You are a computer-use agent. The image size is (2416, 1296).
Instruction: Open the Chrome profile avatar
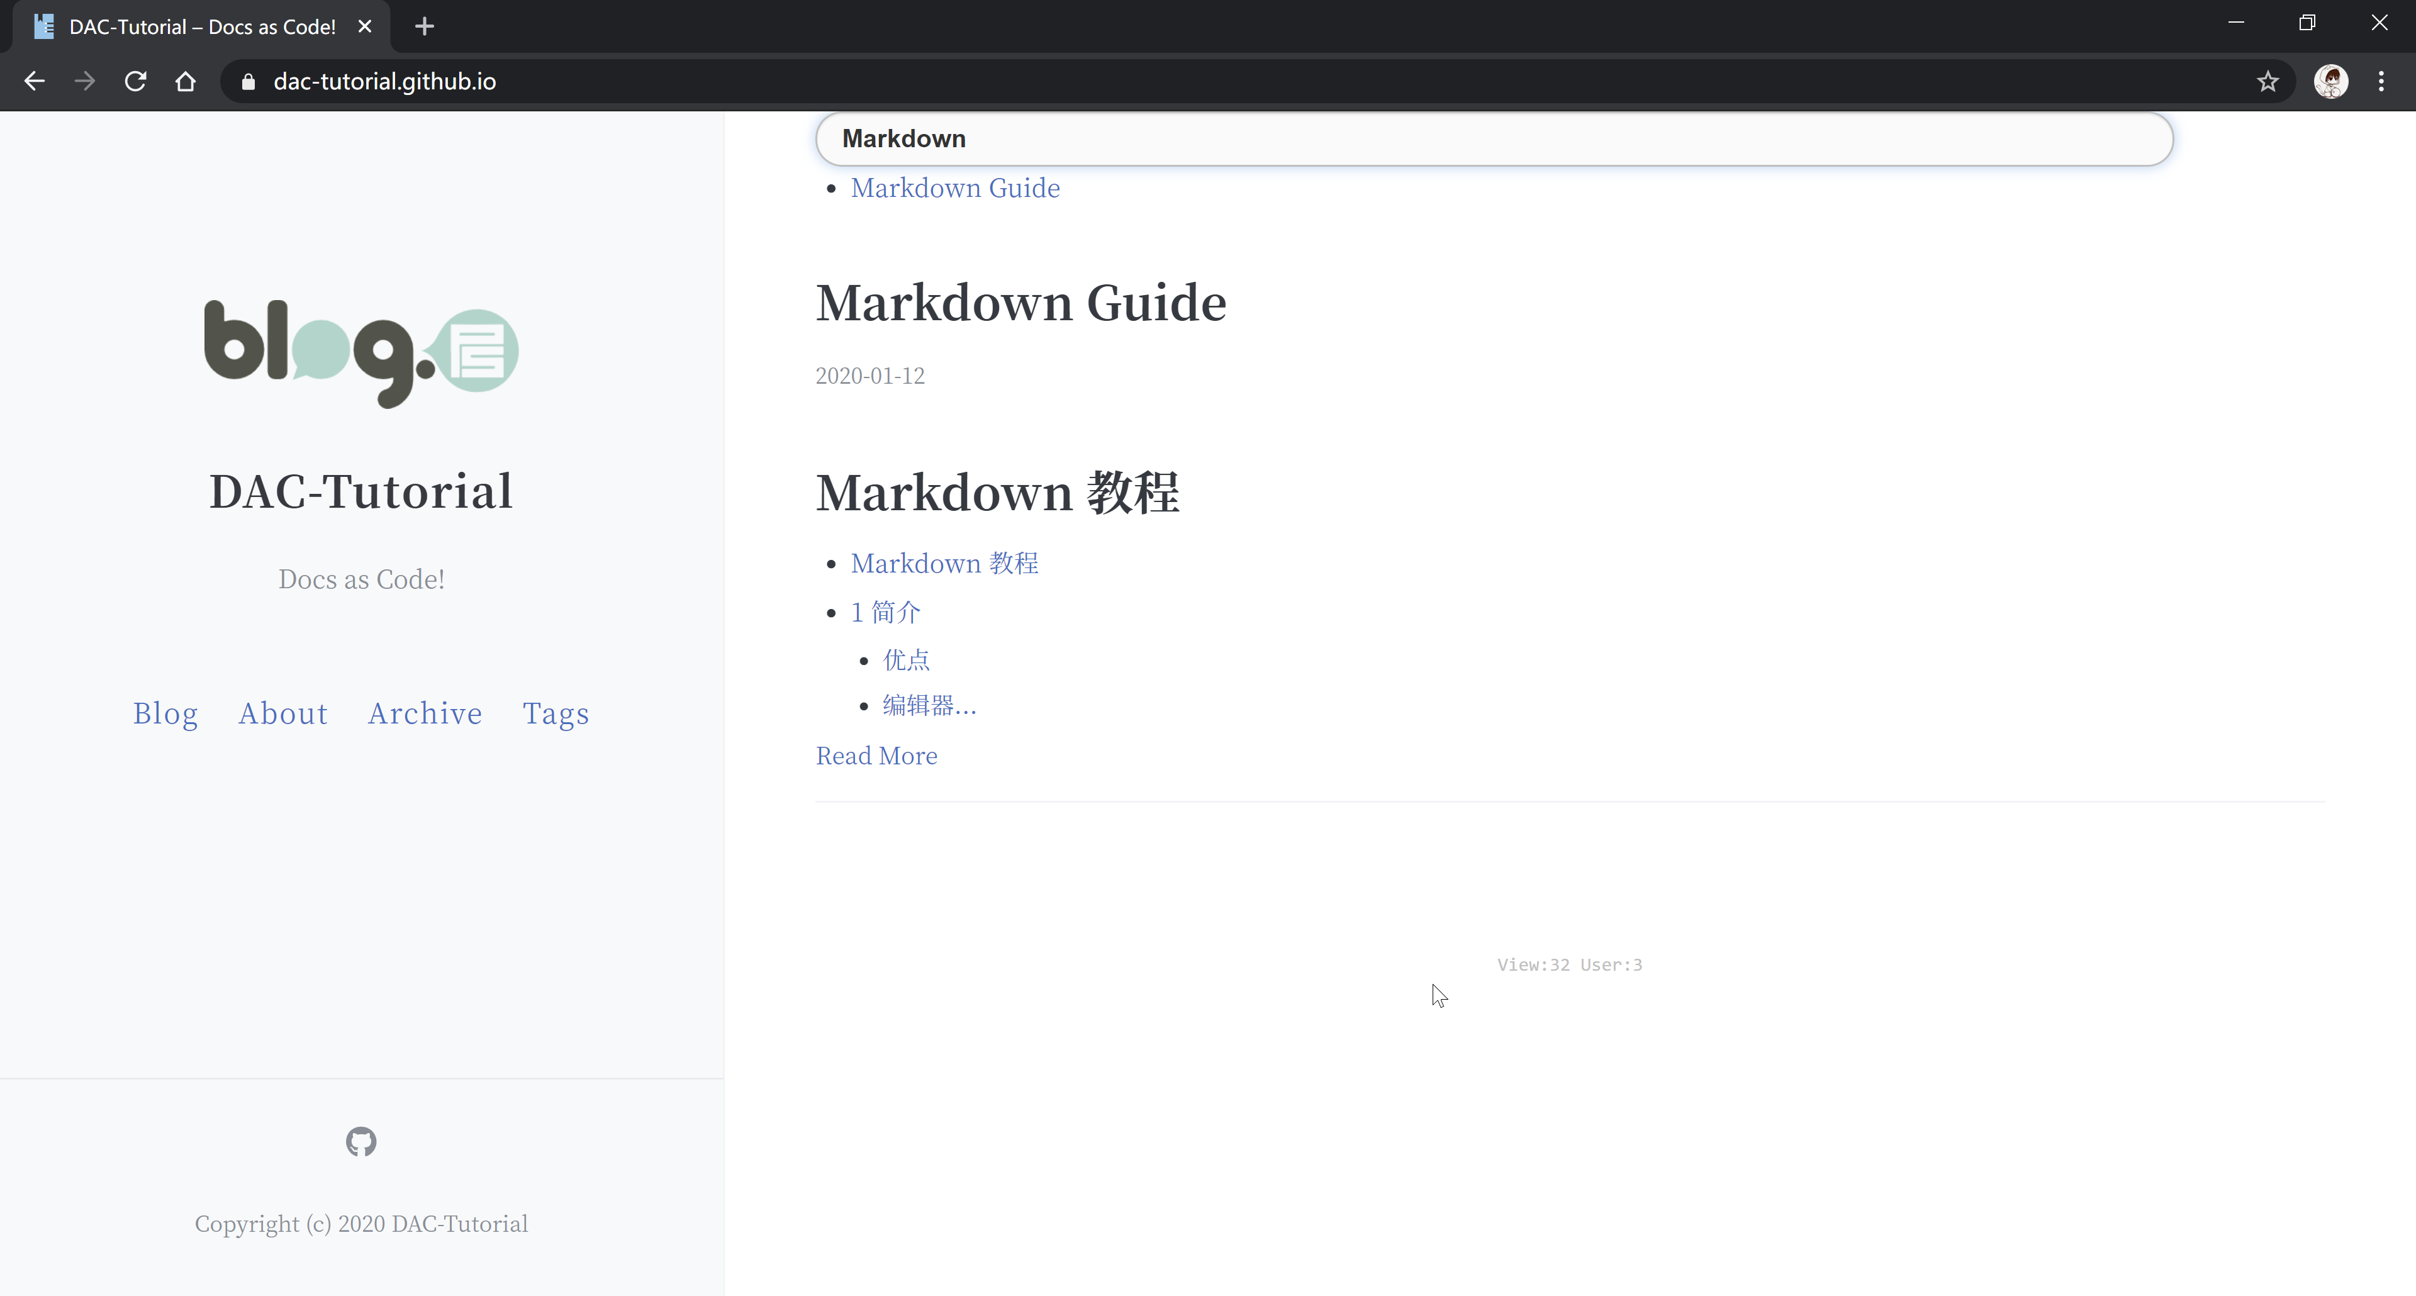(2330, 82)
